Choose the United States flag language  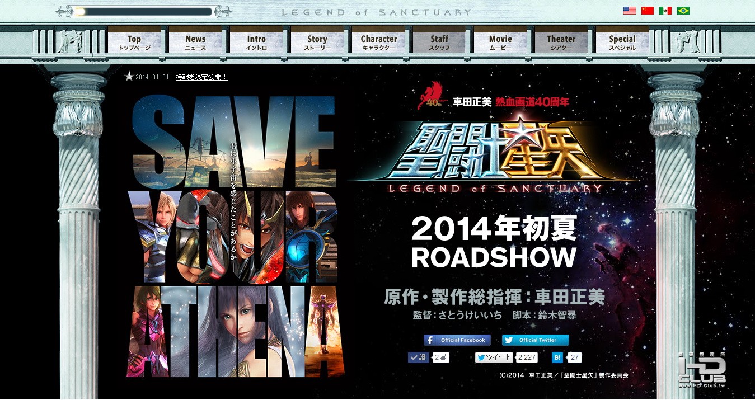click(x=630, y=11)
